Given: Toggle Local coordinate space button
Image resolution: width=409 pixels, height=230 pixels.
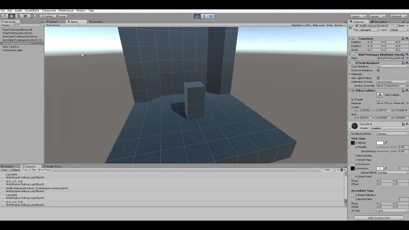Looking at the screenshot, I should click(60, 16).
